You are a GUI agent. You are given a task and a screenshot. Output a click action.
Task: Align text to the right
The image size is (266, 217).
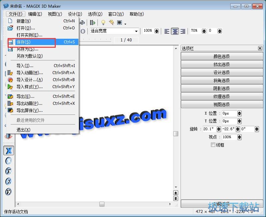click(x=183, y=31)
